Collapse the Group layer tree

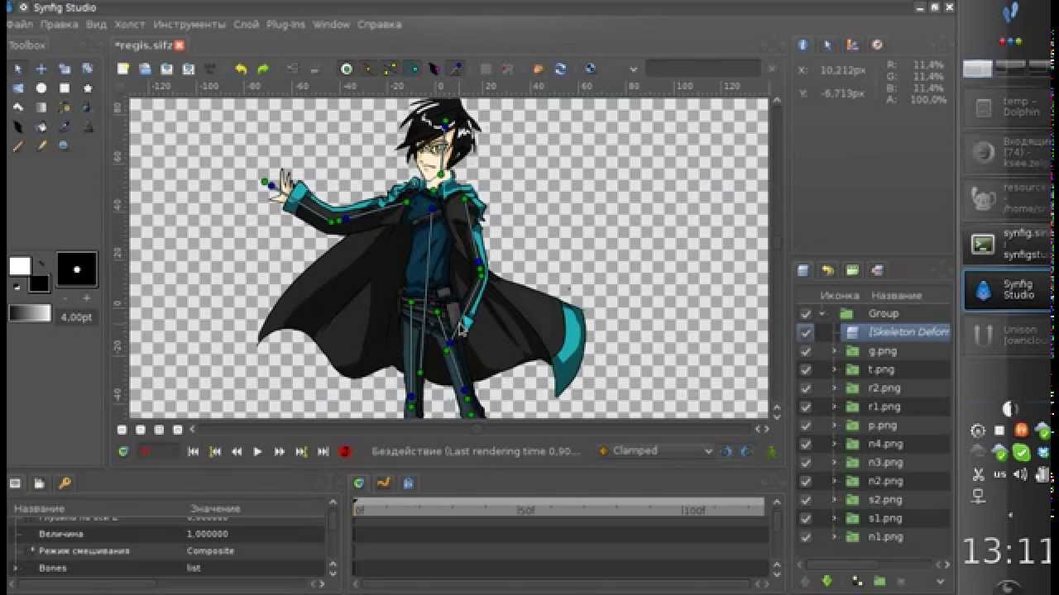point(822,314)
